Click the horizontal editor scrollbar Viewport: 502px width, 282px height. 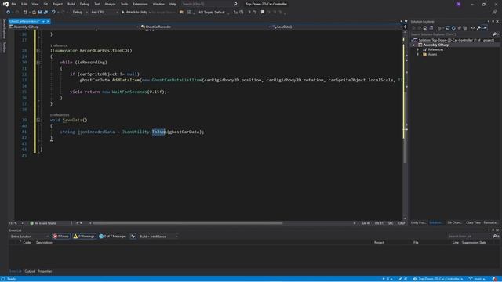click(x=187, y=223)
